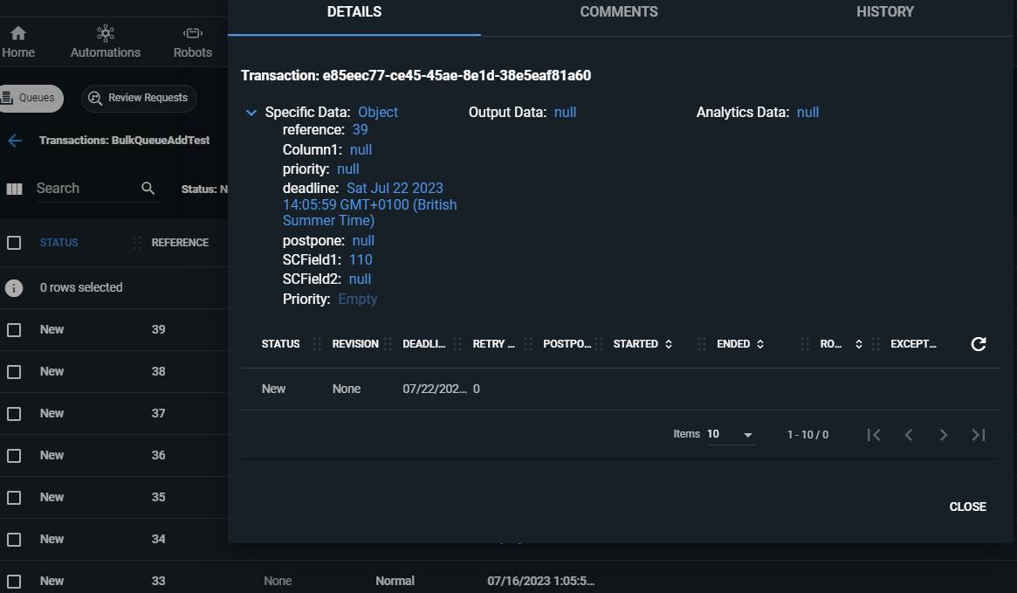Jump to the last page of items

(x=978, y=435)
